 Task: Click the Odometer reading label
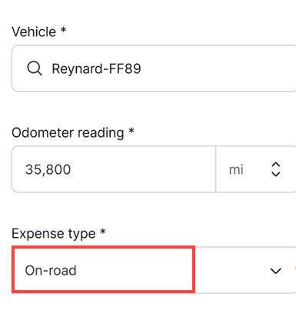click(68, 133)
